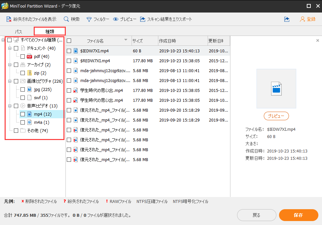Click the sort arrow in ファイル名 column header
The height and width of the screenshot is (225, 322).
coord(126,40)
